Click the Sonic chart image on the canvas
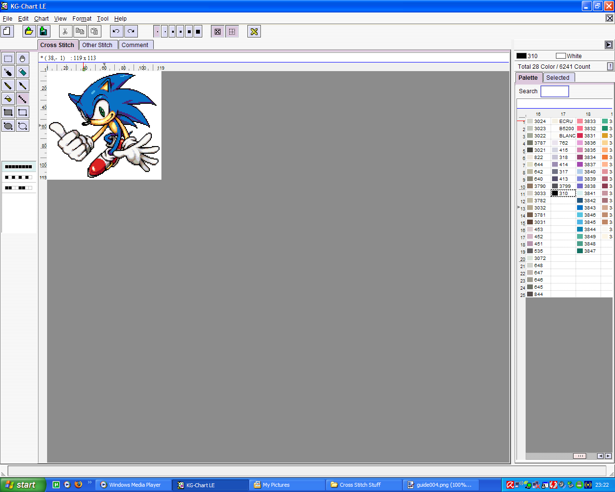 pos(104,125)
